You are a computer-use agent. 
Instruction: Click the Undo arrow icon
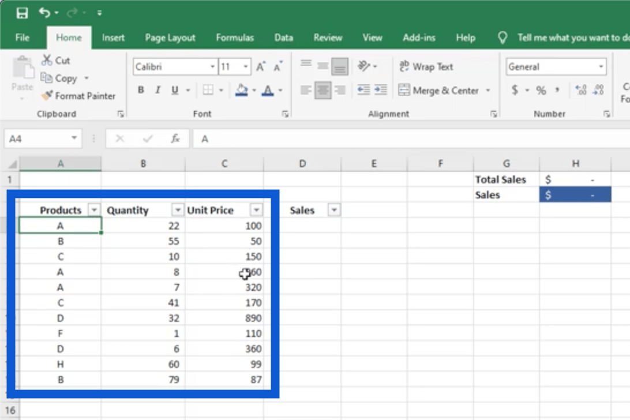44,13
